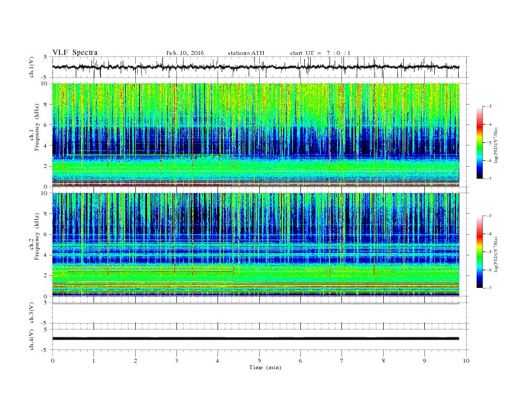Click the "10" time axis tick label
Viewport: 525px width, 405px height.
point(466,361)
